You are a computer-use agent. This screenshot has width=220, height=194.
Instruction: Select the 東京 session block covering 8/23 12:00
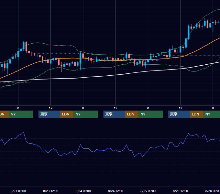coord(49,114)
